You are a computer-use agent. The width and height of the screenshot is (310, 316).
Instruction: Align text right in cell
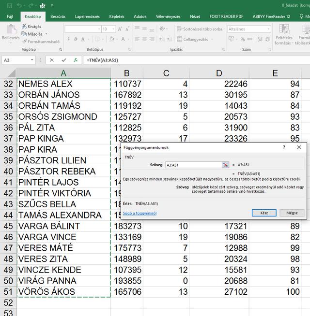point(152,39)
